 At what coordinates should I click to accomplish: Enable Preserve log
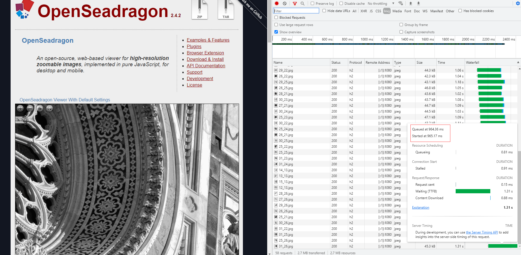312,3
